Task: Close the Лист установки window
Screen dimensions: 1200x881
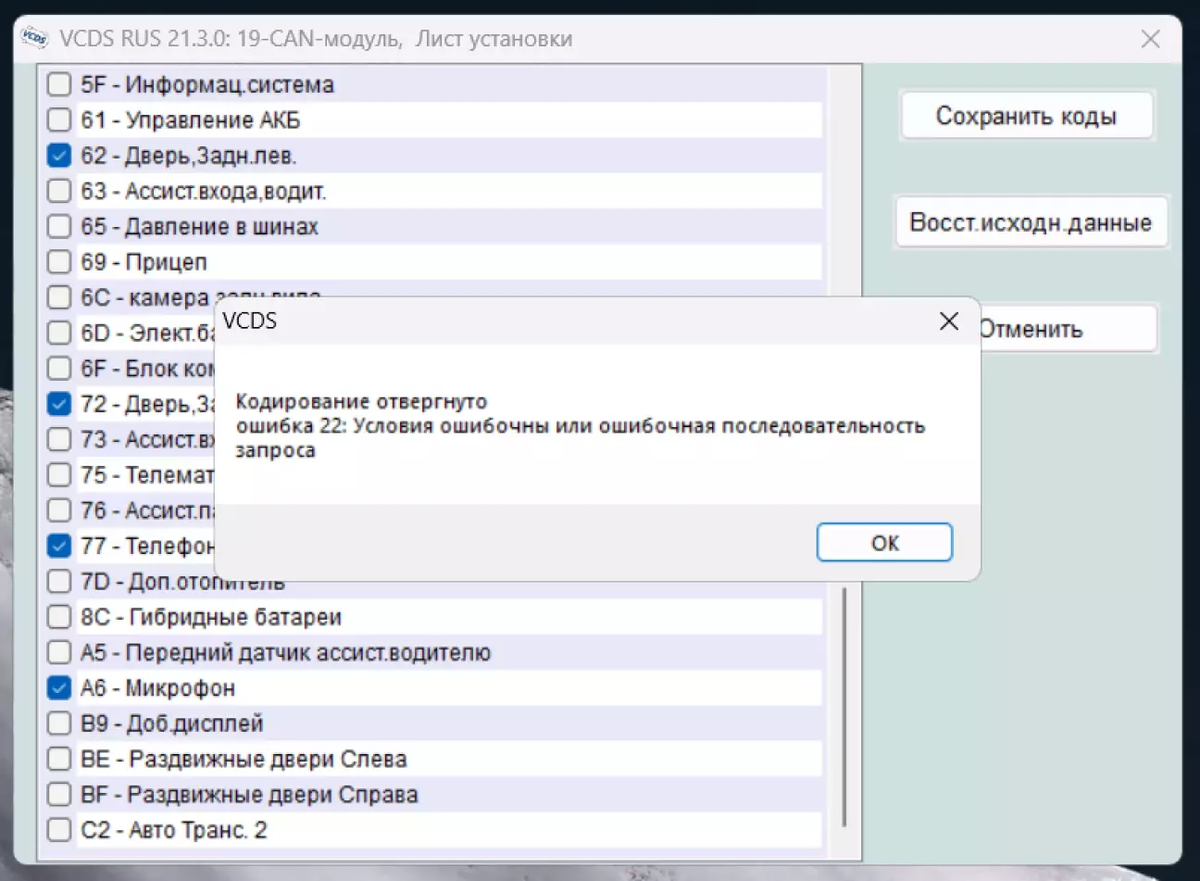Action: 1150,39
